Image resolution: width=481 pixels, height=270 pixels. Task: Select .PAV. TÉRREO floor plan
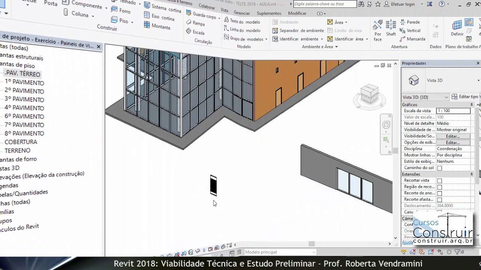[23, 73]
